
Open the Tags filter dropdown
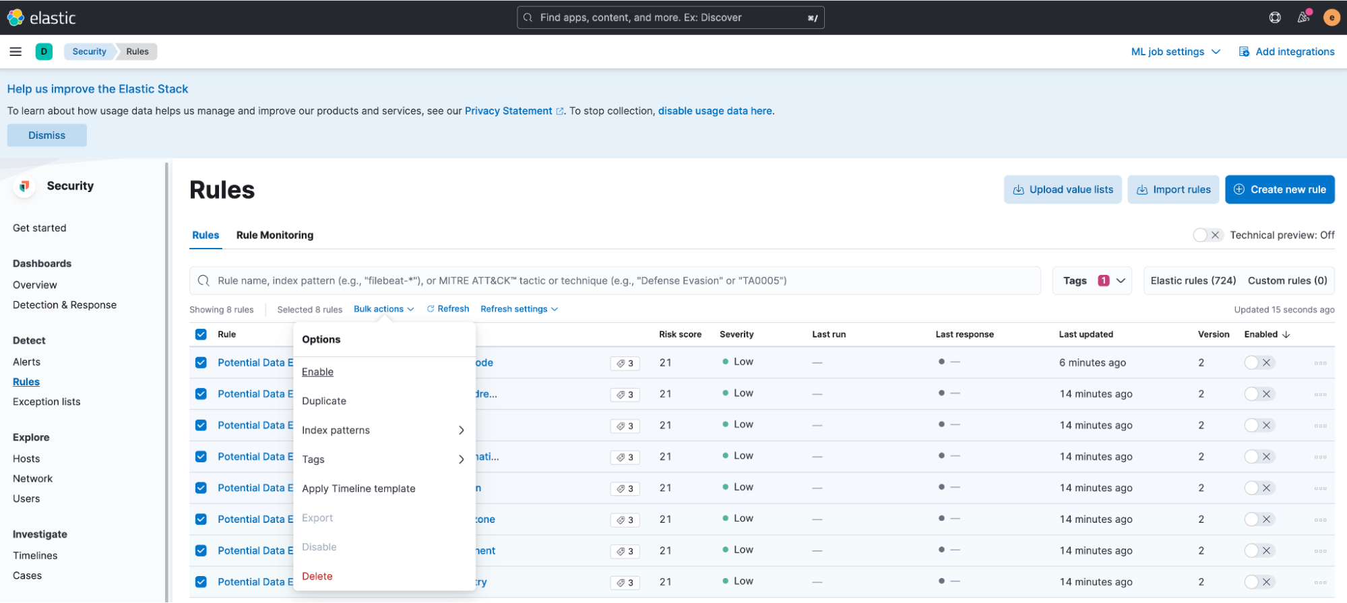click(x=1092, y=280)
